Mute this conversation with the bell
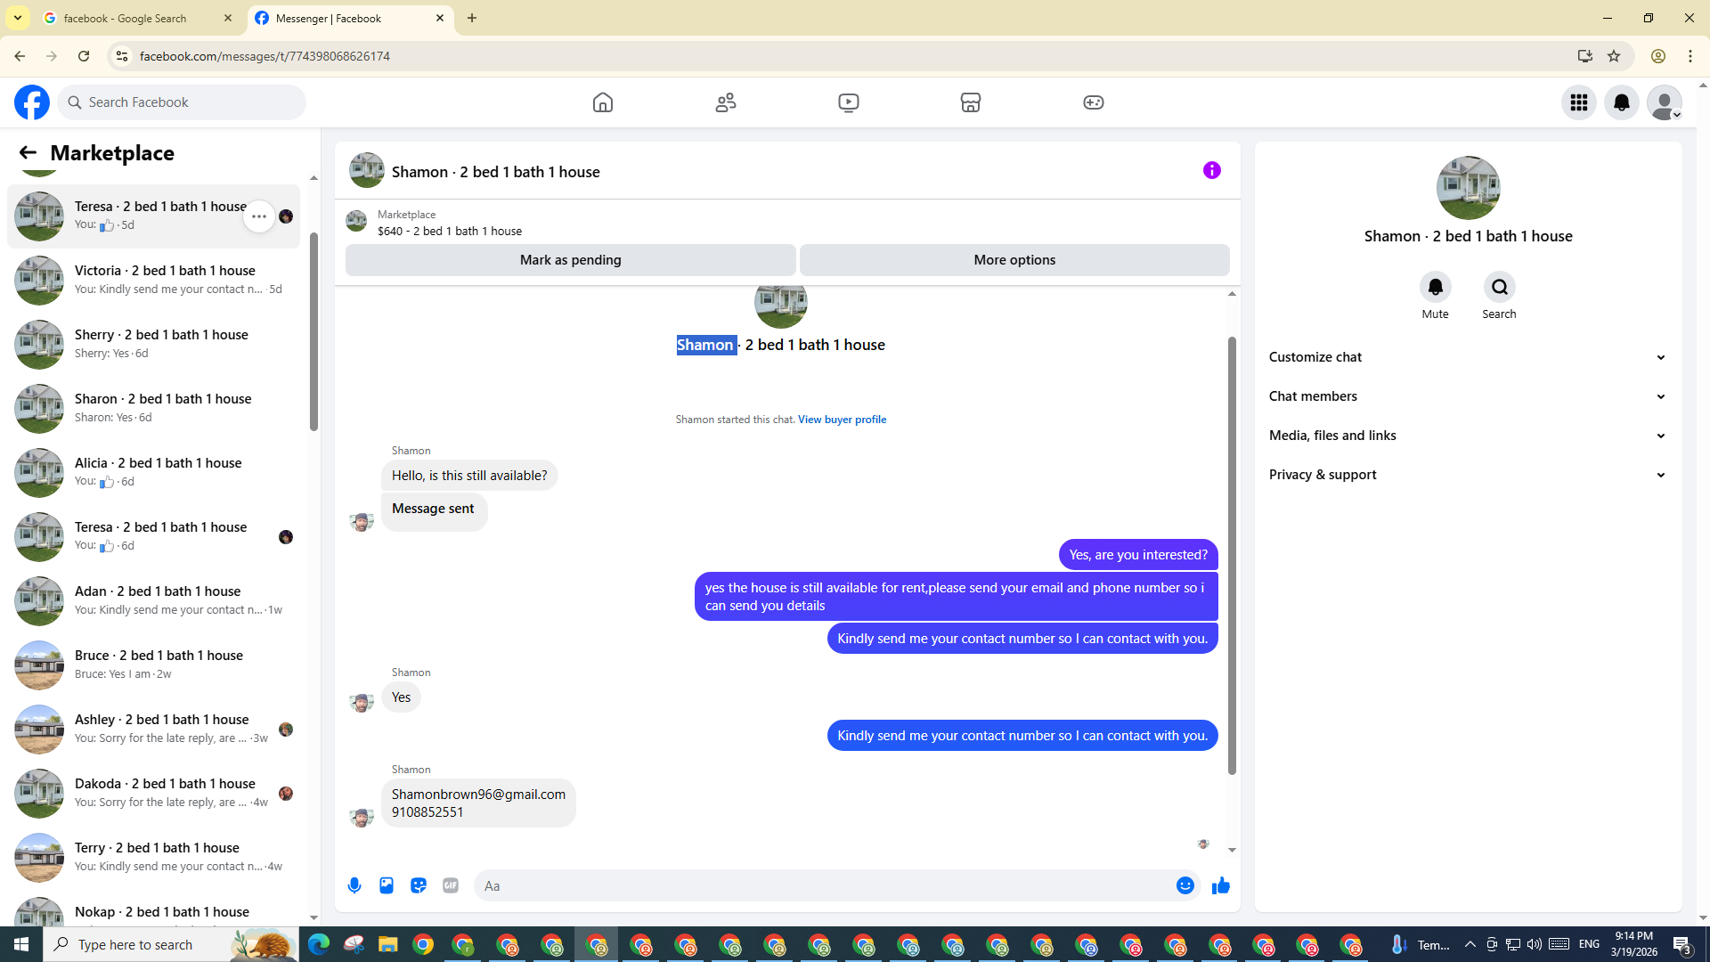 [x=1435, y=287]
